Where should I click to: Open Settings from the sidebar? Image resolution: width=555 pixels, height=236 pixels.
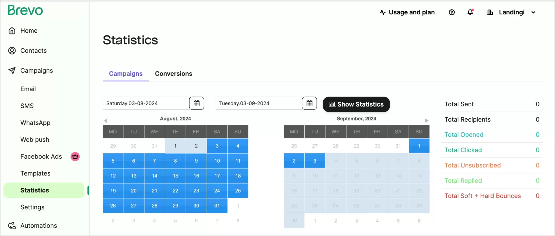[x=32, y=207]
